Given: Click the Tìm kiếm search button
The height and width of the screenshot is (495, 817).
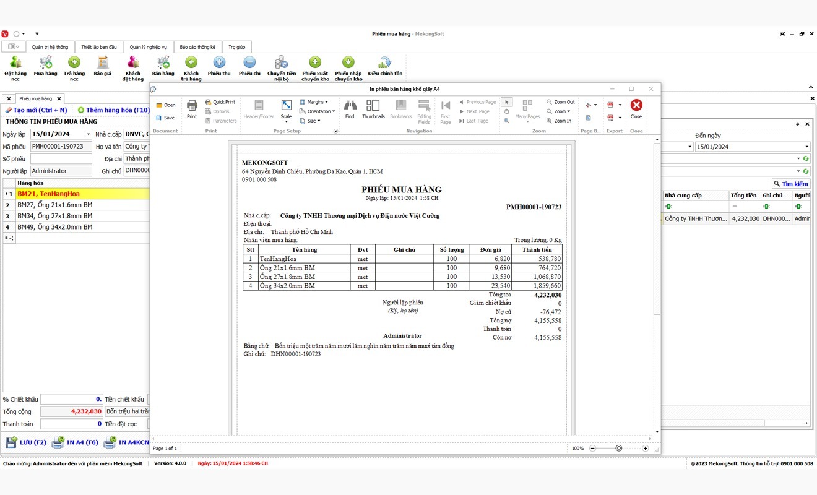Looking at the screenshot, I should click(790, 184).
